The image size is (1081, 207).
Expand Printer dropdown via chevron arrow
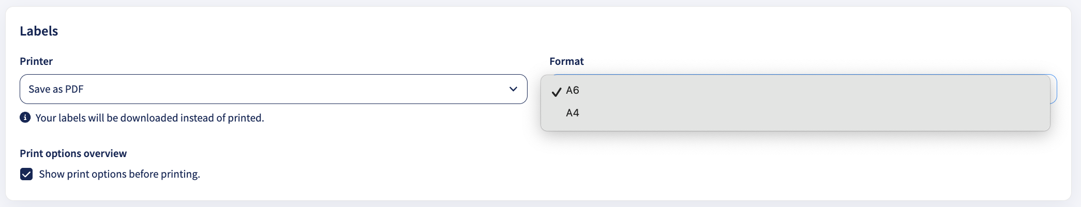pyautogui.click(x=513, y=89)
